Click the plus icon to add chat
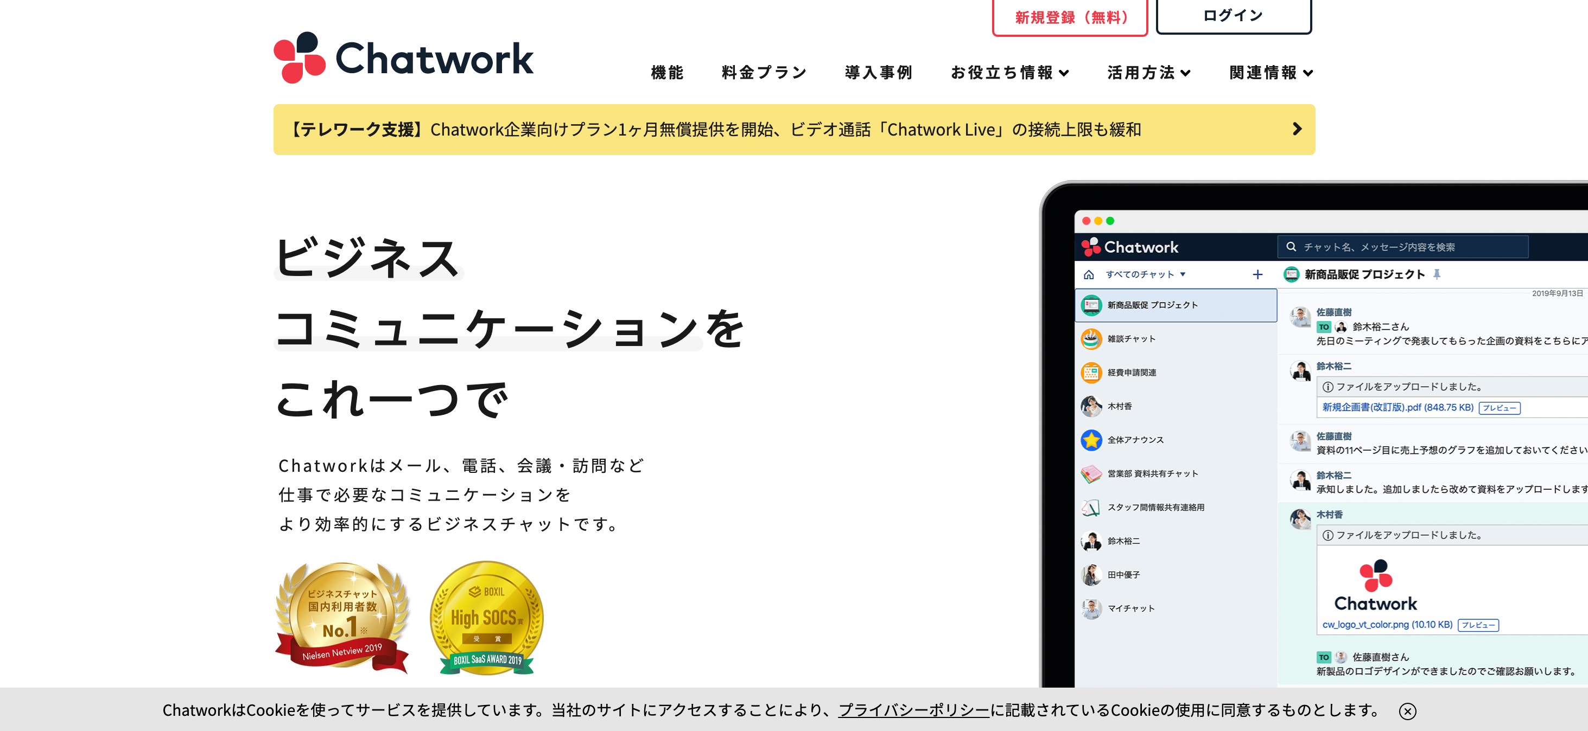This screenshot has height=731, width=1588. tap(1257, 274)
